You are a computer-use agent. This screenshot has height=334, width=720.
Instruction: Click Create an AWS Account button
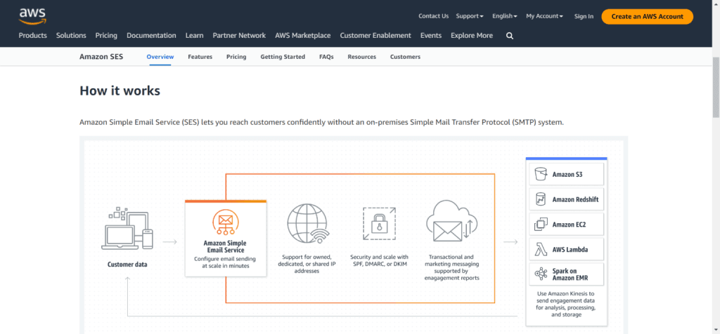point(648,17)
